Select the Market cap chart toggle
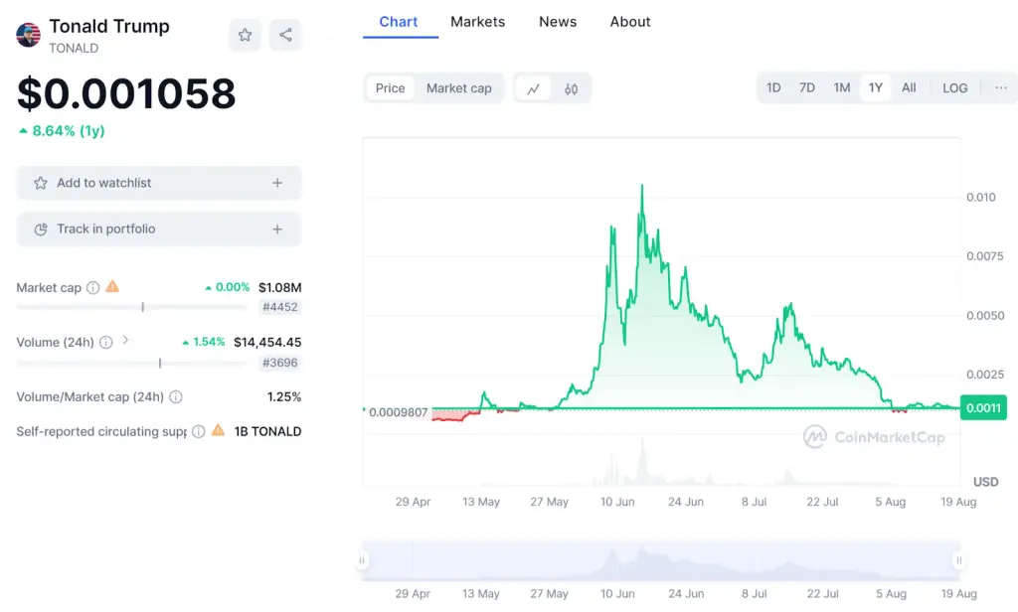This screenshot has width=1018, height=612. point(459,88)
